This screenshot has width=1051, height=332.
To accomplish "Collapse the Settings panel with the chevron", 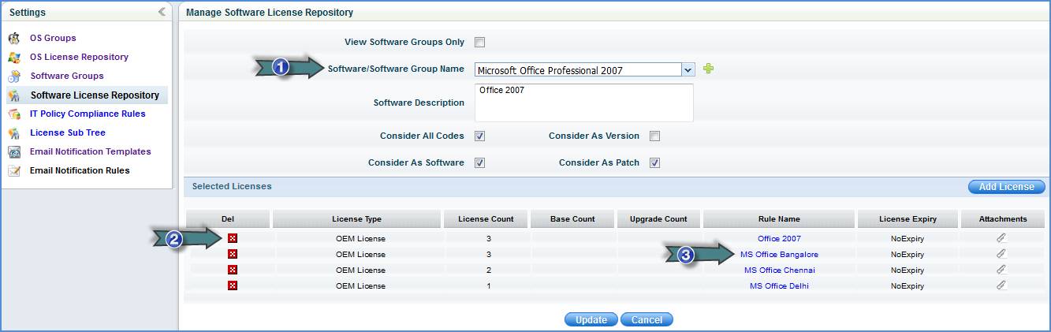I will (x=162, y=12).
